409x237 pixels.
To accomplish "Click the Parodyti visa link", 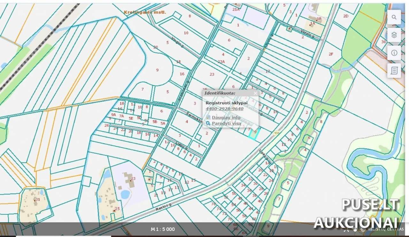I will (226, 123).
